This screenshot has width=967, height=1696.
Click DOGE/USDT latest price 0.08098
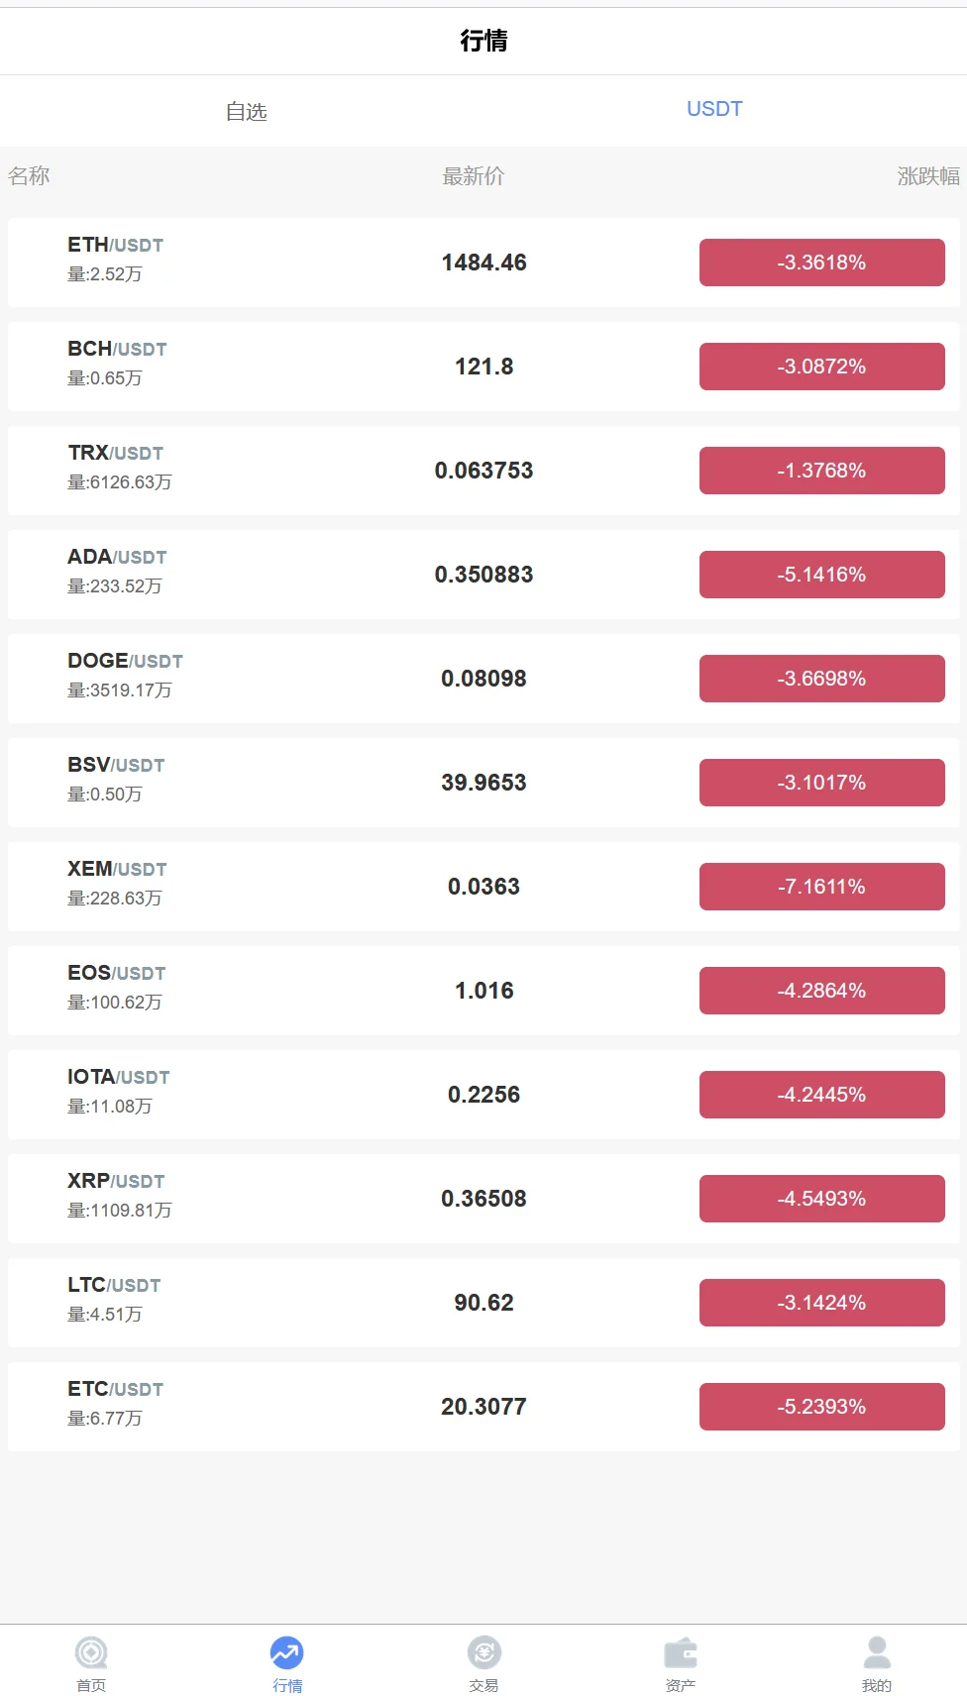483,679
